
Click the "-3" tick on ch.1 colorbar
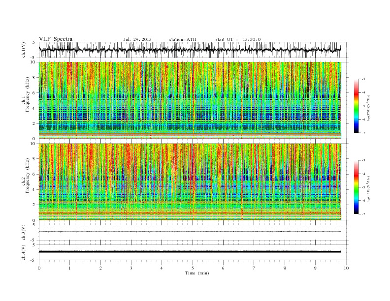pyautogui.click(x=363, y=79)
